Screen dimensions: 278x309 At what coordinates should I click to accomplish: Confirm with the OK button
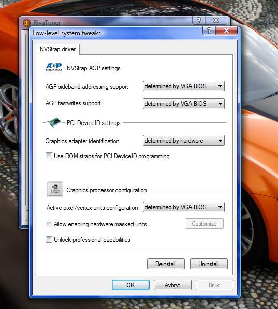pos(130,285)
